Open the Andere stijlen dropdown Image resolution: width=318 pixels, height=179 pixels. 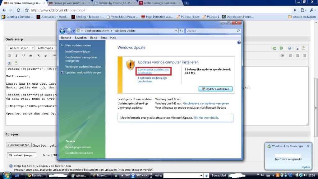(x=21, y=48)
